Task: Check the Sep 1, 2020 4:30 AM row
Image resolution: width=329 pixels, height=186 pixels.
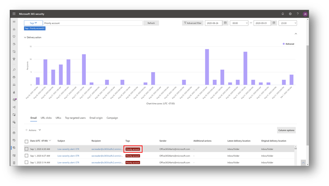Action: pos(26,149)
